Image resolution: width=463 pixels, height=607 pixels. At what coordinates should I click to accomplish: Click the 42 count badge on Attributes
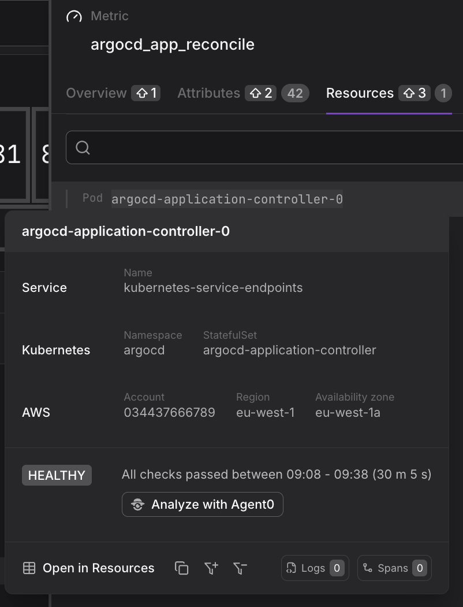295,93
